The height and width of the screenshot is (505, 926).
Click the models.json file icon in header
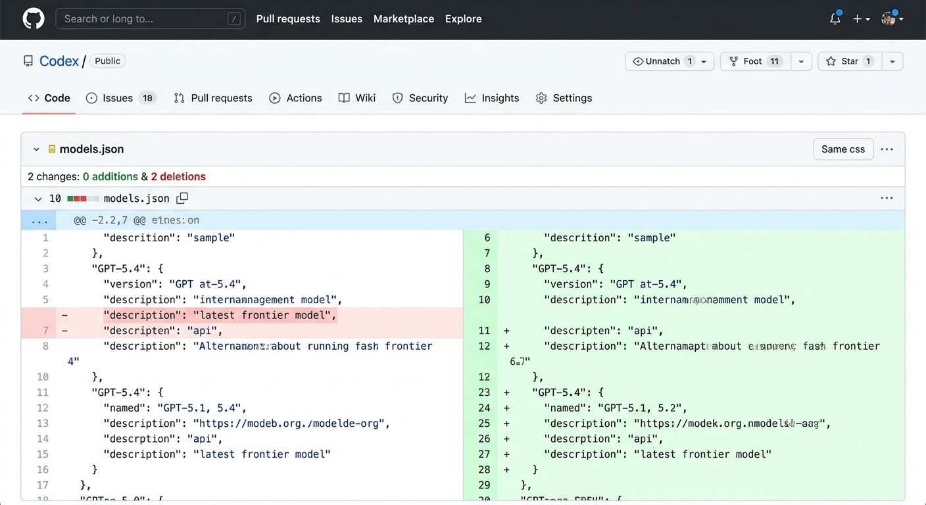(52, 149)
